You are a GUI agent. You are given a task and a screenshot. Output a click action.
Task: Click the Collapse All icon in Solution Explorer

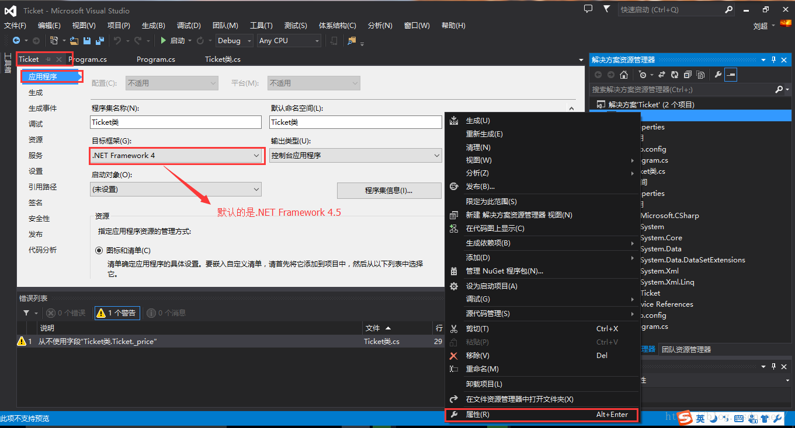coord(688,75)
